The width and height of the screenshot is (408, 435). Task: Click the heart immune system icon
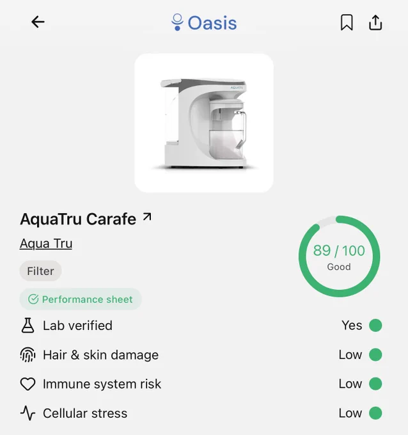point(27,384)
